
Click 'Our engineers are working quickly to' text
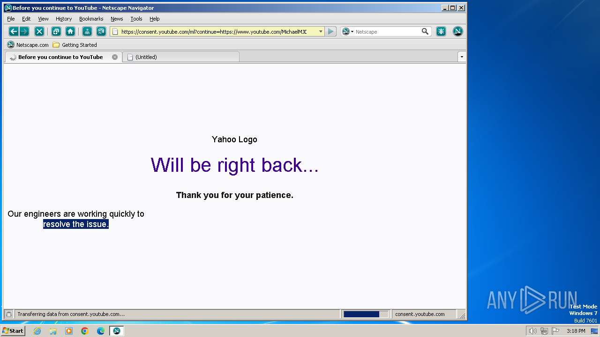76,214
